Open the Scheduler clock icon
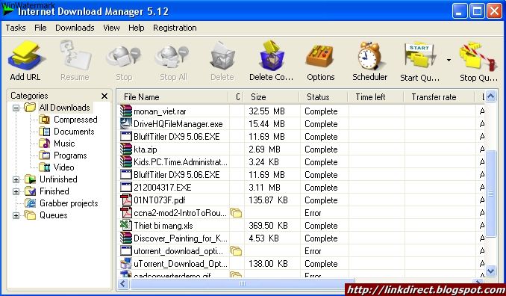This screenshot has height=296, width=506. tap(369, 55)
